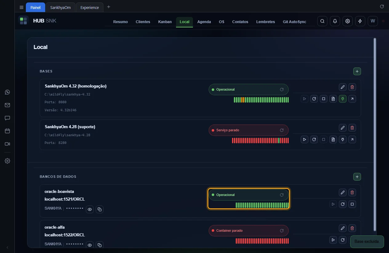The image size is (389, 253).
Task: Open SankhyaOm 4.32 in external window
Action: pyautogui.click(x=352, y=99)
